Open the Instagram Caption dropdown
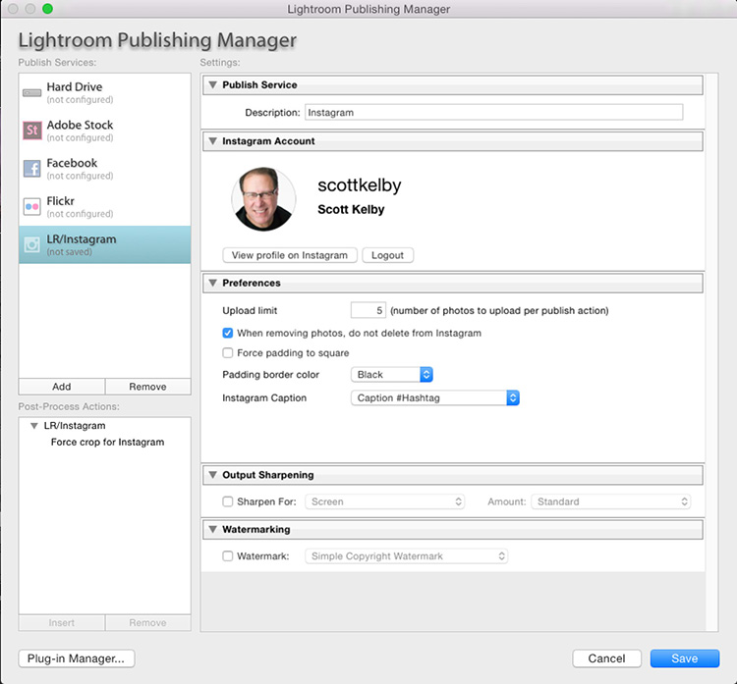 point(434,397)
